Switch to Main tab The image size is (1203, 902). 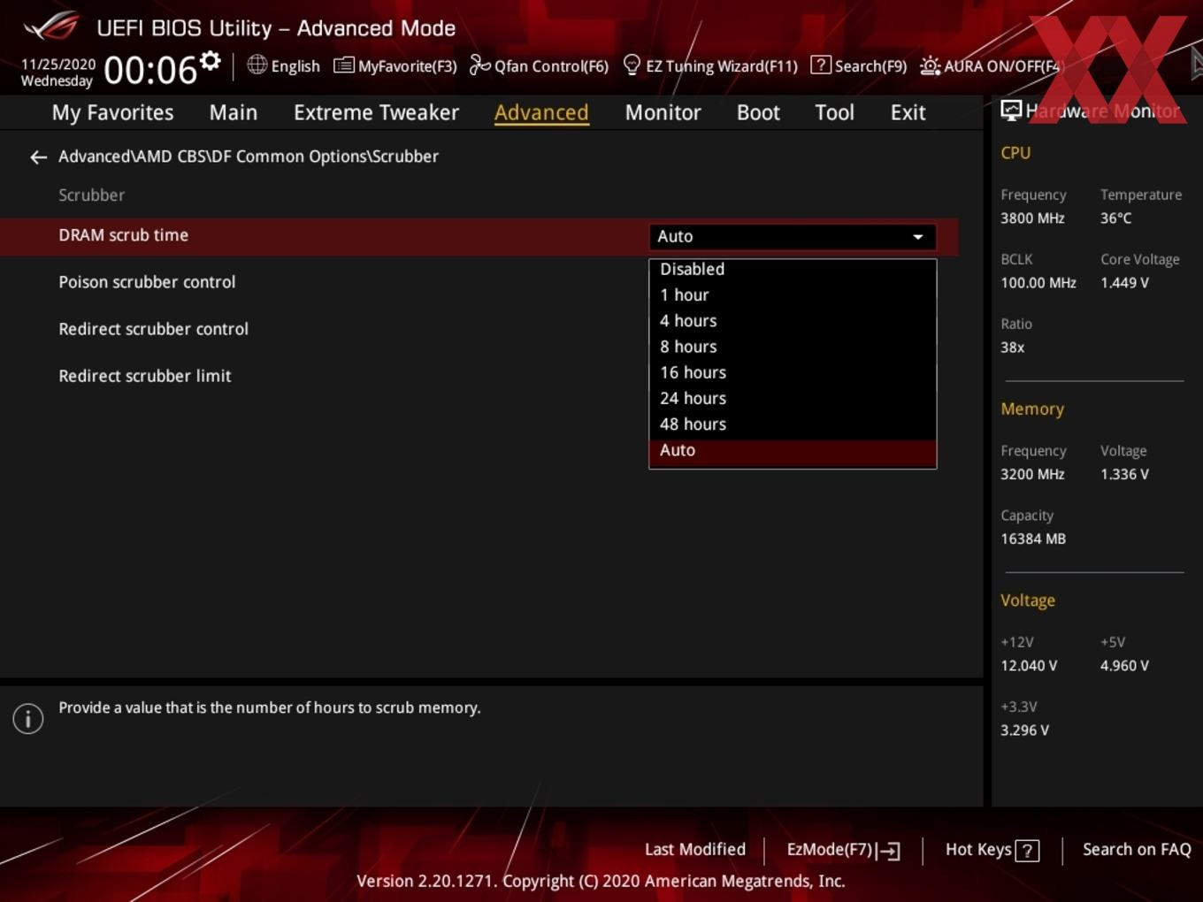234,112
